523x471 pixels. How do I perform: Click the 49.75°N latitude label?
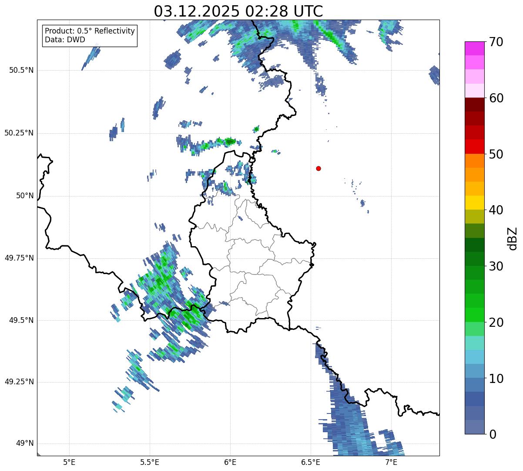[19, 258]
